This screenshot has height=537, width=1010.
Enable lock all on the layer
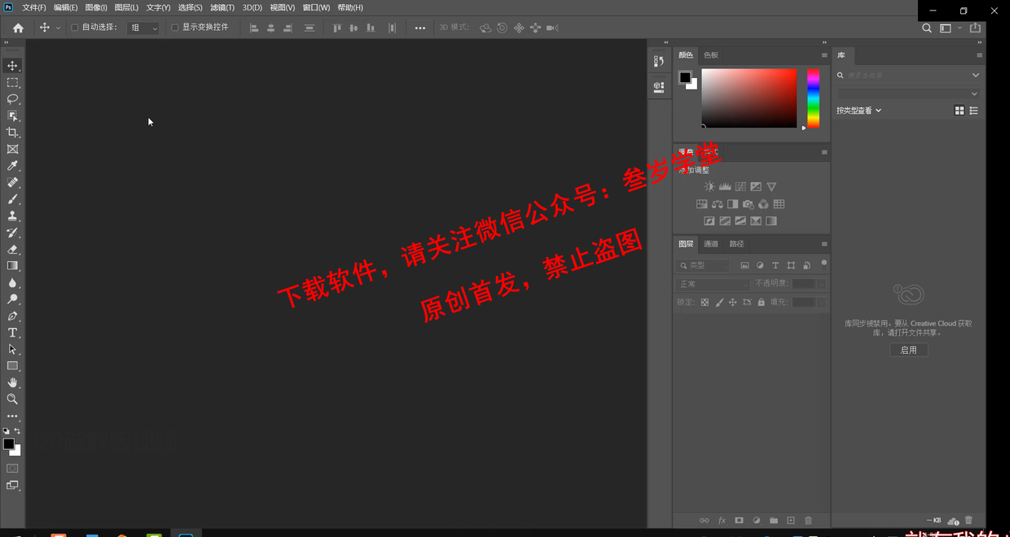click(761, 302)
